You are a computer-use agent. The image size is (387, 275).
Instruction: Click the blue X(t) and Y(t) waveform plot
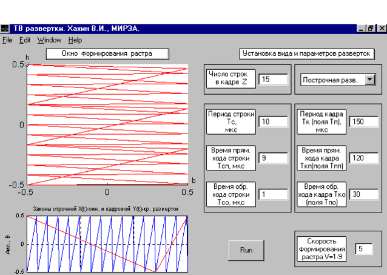tap(107, 244)
